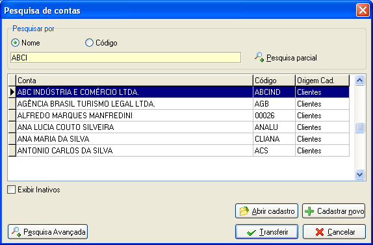Click row selector beside ANA MARIA DA SILVA
The width and height of the screenshot is (373, 245).
pos(12,138)
